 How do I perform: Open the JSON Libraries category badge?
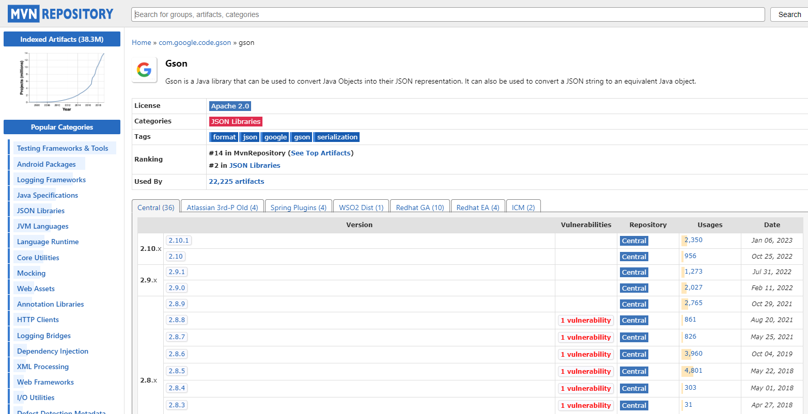coord(236,121)
